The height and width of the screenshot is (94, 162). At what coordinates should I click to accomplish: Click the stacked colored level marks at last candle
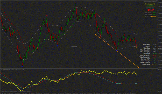point(137,46)
